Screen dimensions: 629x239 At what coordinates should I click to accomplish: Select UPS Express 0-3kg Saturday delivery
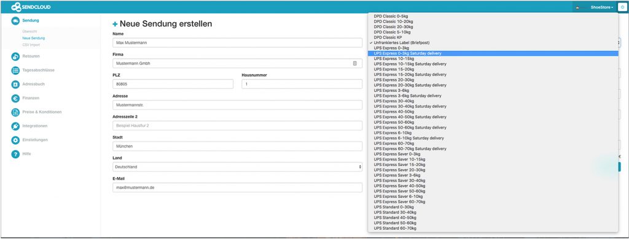(x=493, y=53)
